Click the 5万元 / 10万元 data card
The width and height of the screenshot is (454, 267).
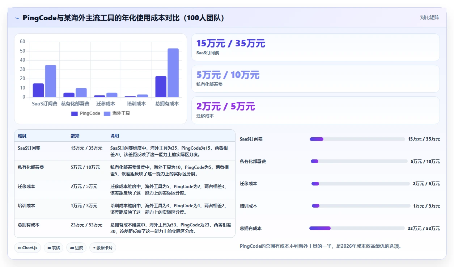pos(315,79)
